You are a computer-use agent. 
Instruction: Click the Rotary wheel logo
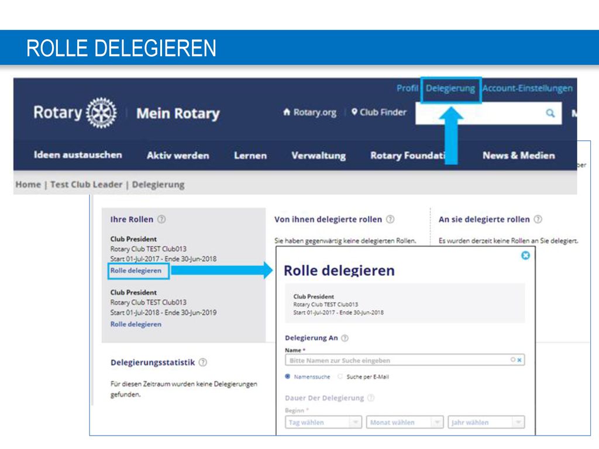101,113
